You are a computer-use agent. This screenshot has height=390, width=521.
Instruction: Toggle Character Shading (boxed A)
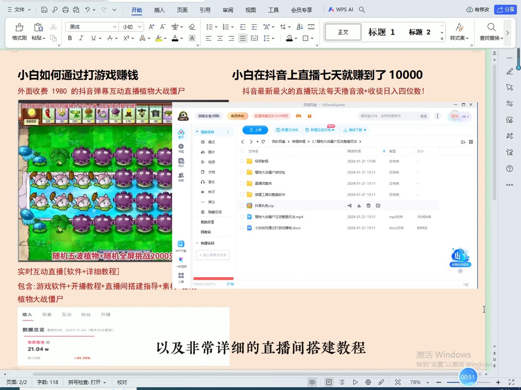192,38
